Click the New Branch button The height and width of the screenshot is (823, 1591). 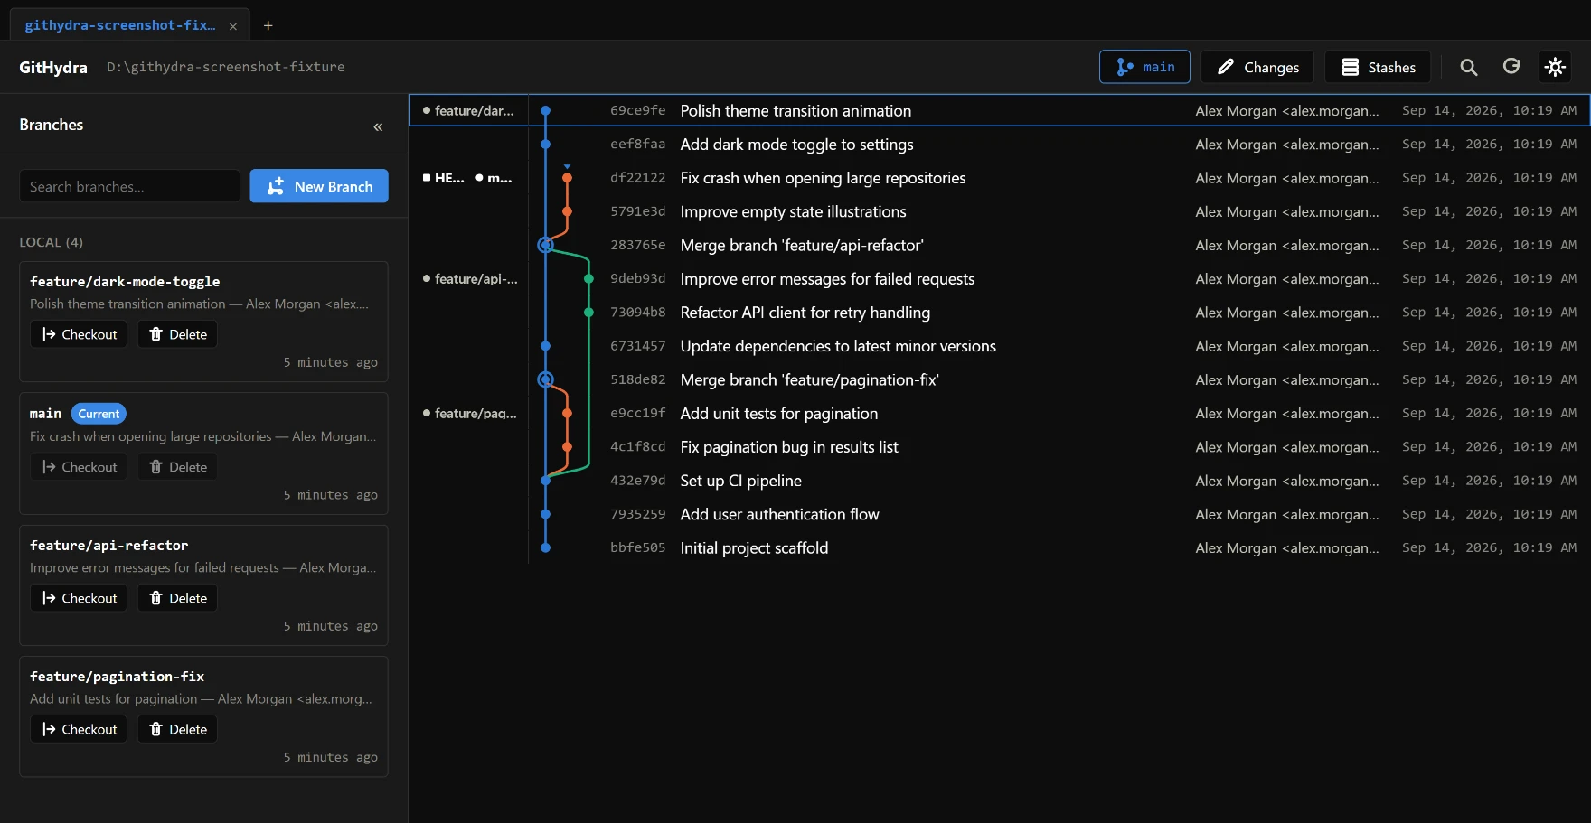coord(319,186)
